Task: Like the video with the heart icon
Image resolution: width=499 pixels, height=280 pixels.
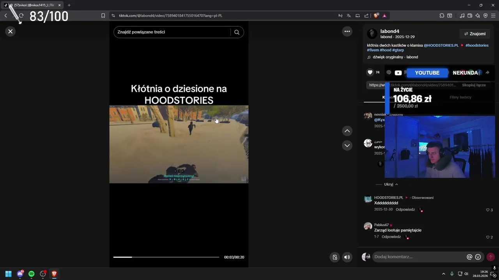Action: (x=370, y=72)
